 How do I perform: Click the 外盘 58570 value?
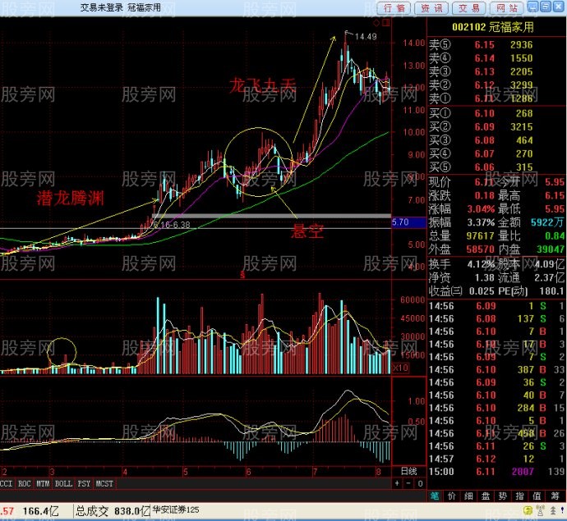pyautogui.click(x=480, y=249)
